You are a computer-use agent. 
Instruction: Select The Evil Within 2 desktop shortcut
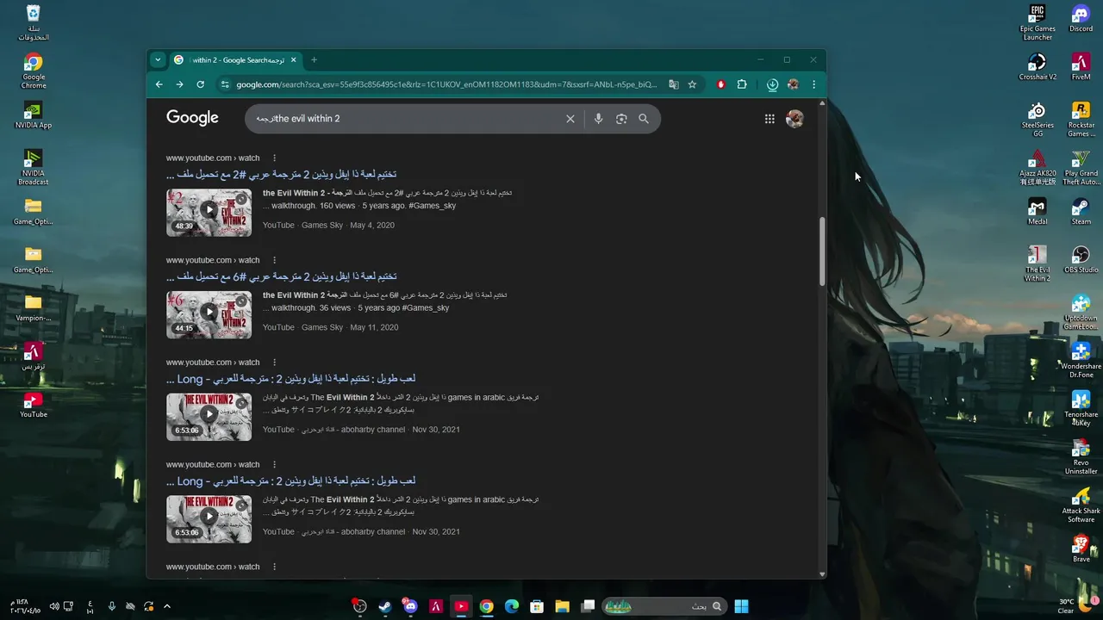(1038, 263)
